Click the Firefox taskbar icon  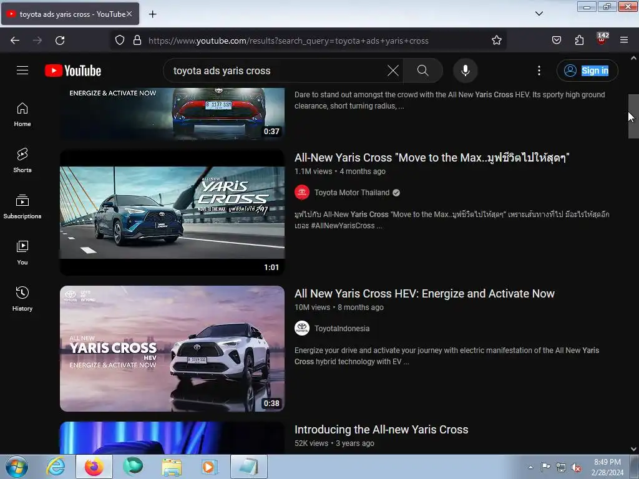point(94,467)
